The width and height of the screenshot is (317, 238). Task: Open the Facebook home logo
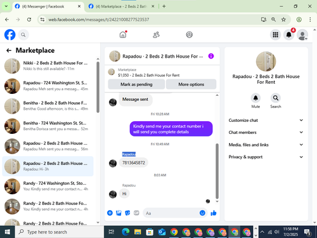(x=10, y=35)
